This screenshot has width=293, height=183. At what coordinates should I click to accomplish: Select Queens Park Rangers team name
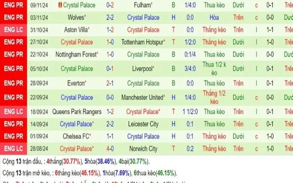click(x=77, y=112)
